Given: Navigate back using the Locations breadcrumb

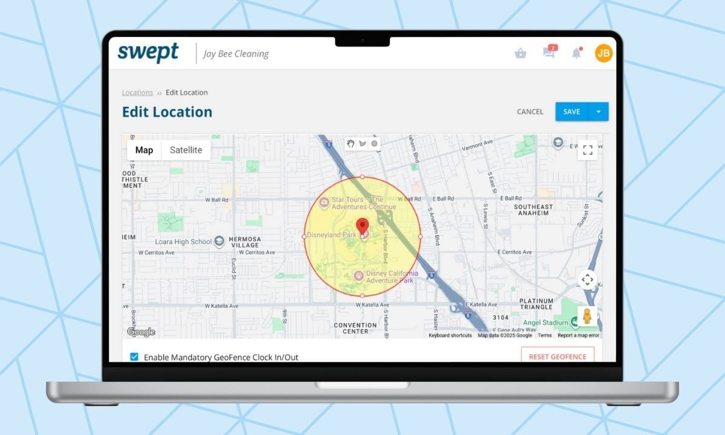Looking at the screenshot, I should tap(137, 92).
